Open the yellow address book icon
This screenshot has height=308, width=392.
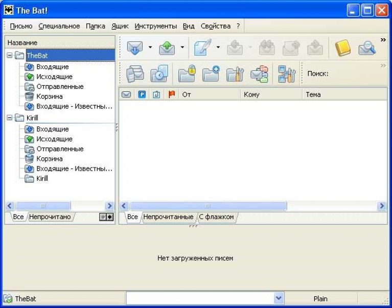342,48
